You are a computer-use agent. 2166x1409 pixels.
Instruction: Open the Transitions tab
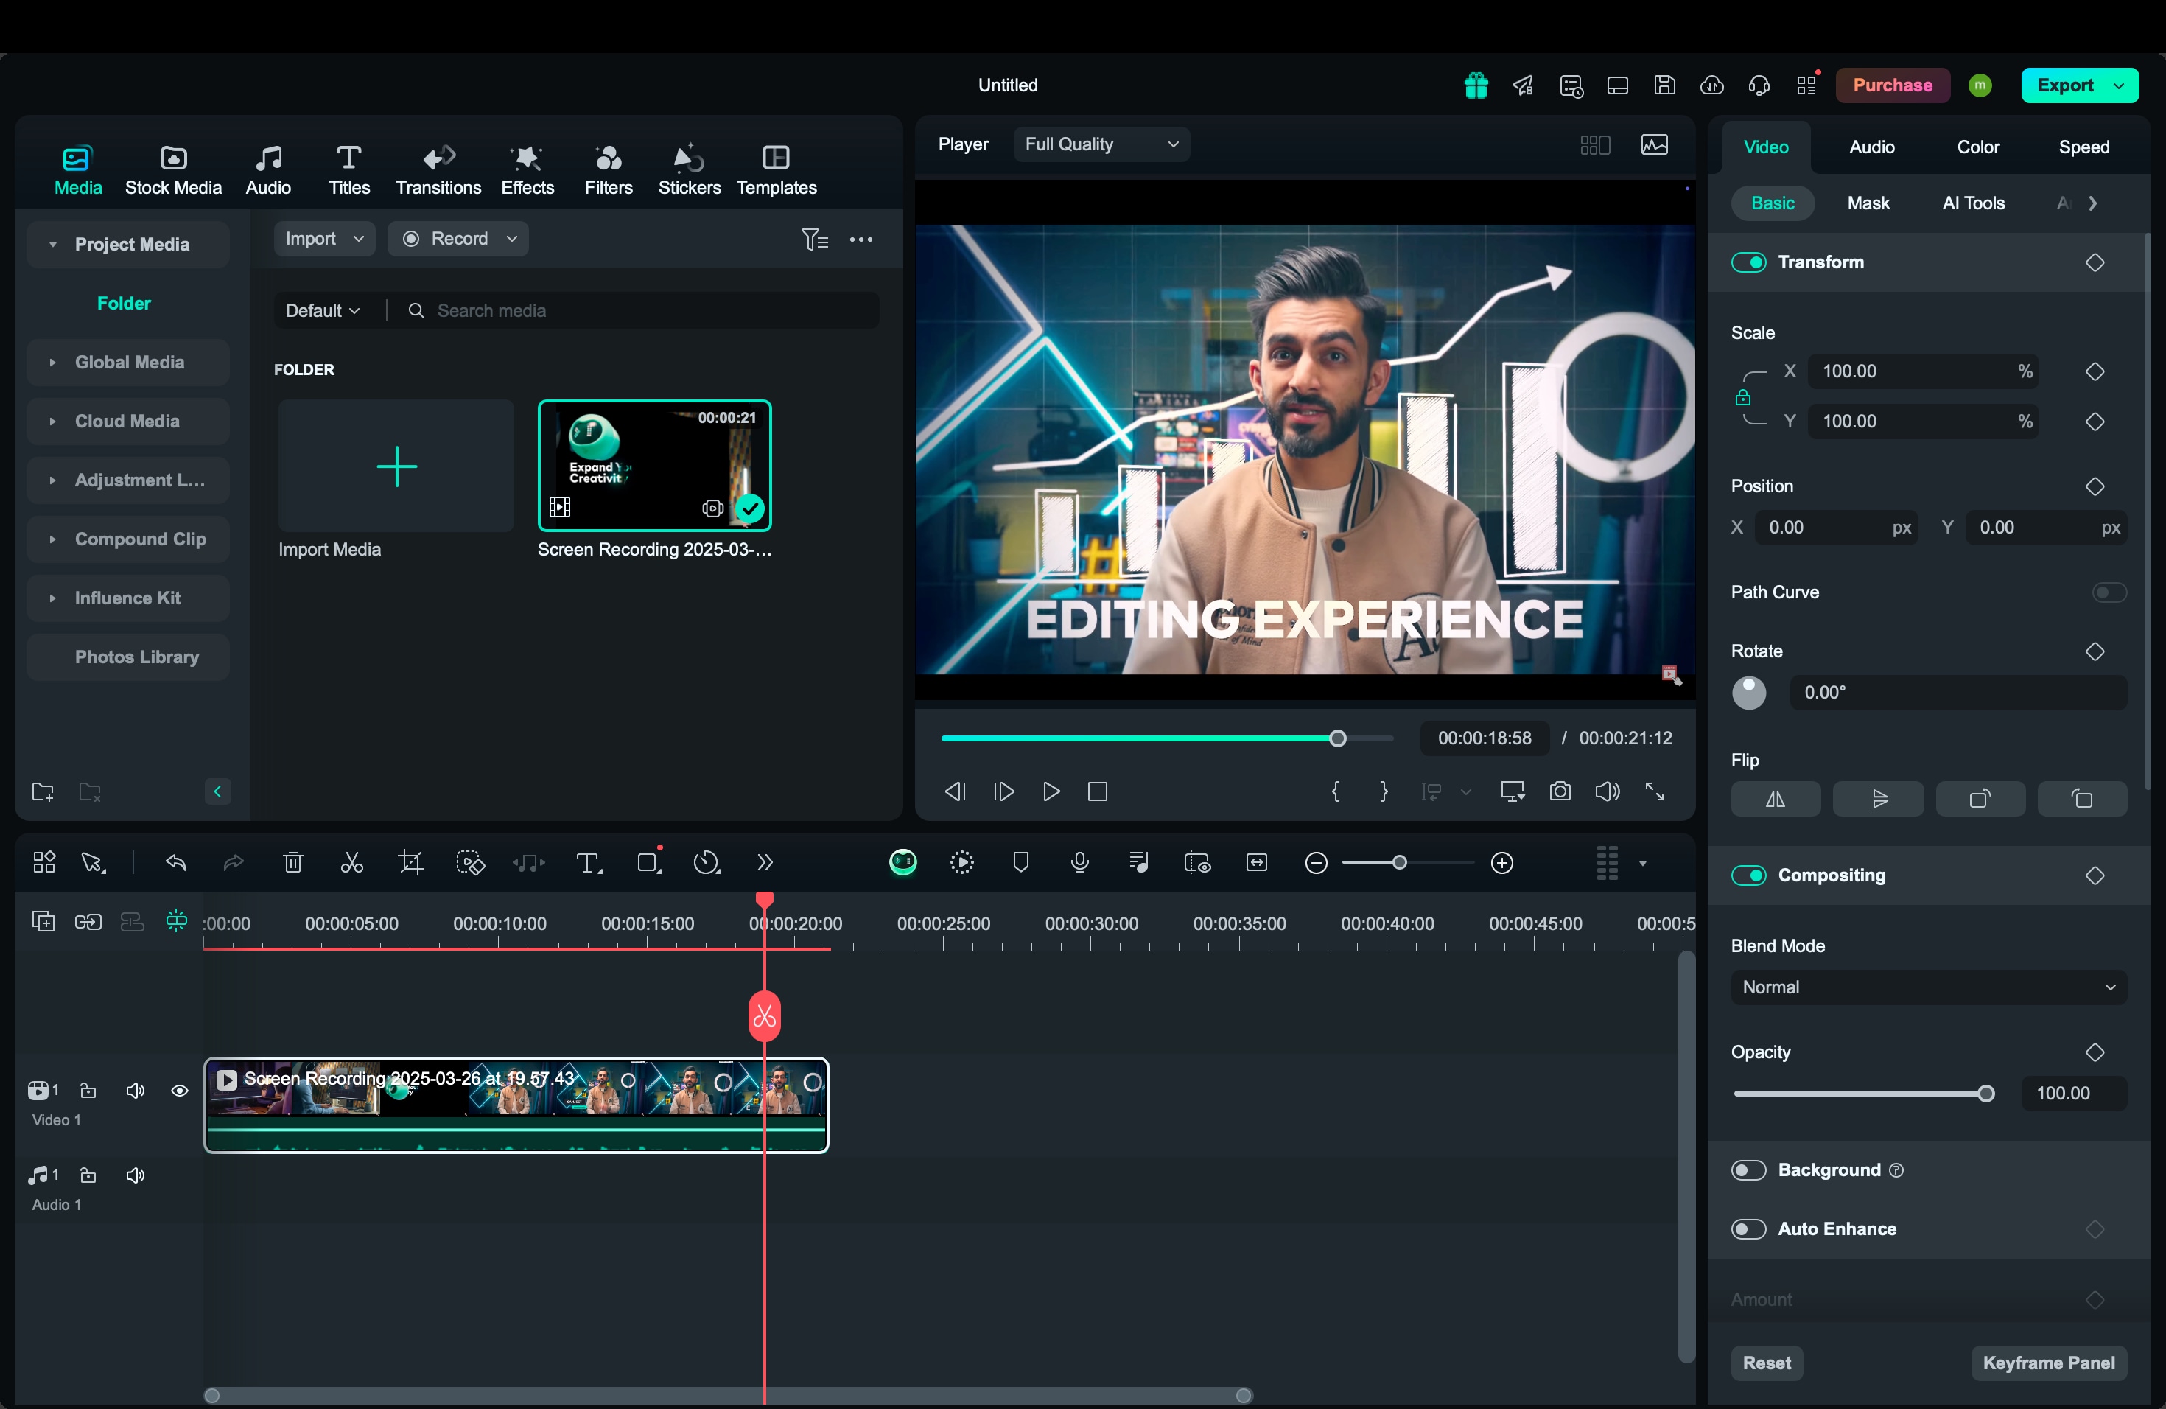pyautogui.click(x=438, y=169)
